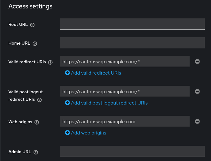The height and width of the screenshot is (161, 211).
Task: Click the Web origins text field
Action: pos(125,121)
